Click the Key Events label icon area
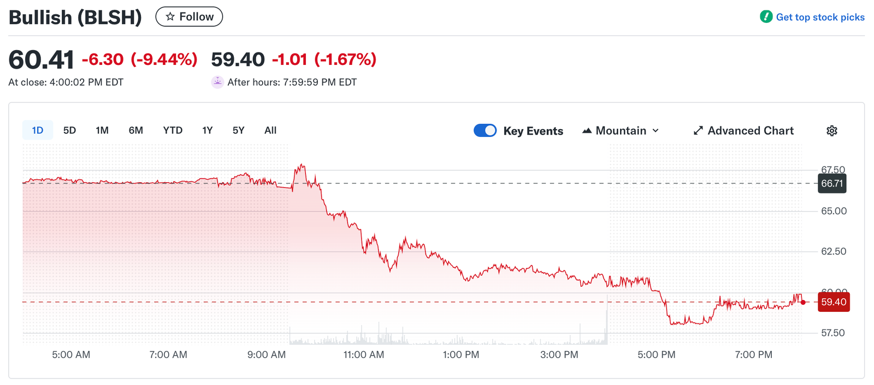The height and width of the screenshot is (385, 874). 533,130
